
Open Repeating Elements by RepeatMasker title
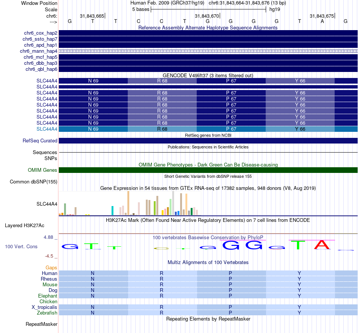tap(208, 319)
